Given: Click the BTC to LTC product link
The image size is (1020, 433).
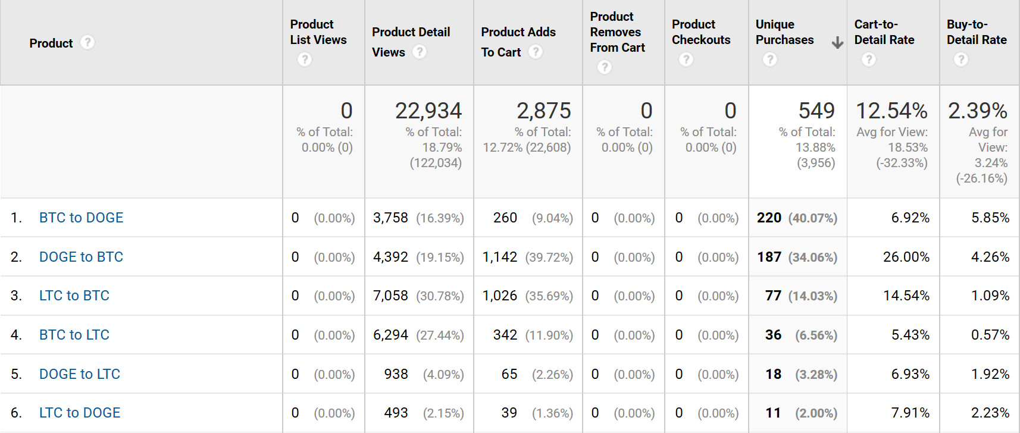Looking at the screenshot, I should tap(74, 335).
